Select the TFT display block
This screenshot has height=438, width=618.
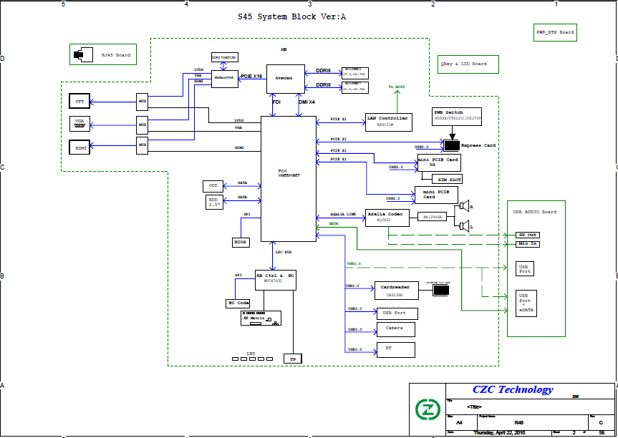79,102
